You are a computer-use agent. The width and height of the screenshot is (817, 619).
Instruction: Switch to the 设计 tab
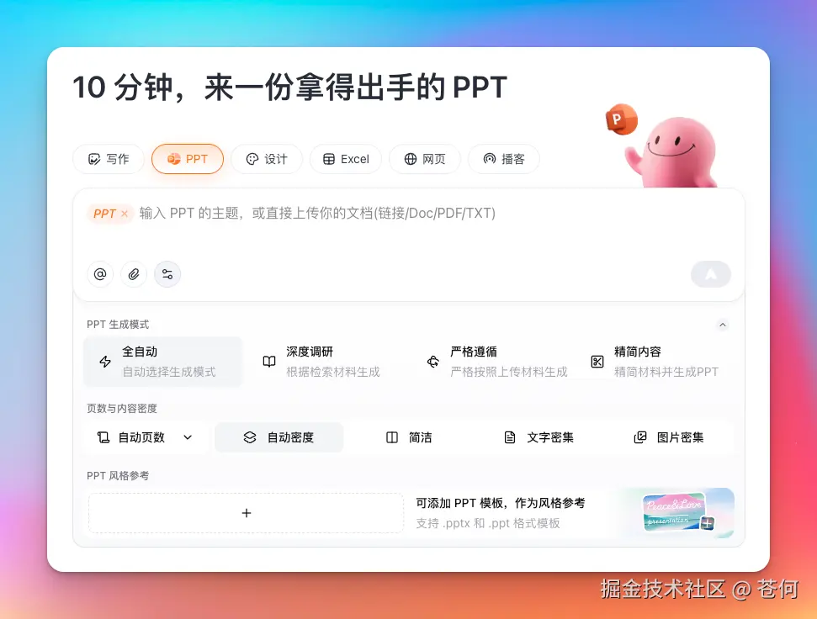click(x=267, y=159)
